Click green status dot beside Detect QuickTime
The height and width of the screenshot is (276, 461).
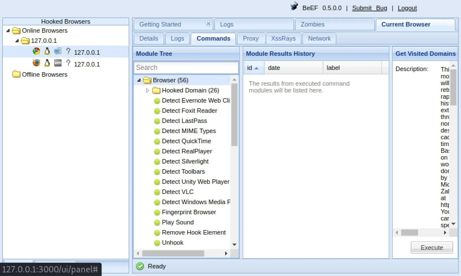157,142
